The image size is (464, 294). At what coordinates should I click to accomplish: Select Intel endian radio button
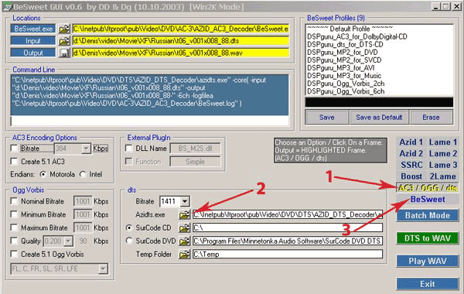(83, 174)
